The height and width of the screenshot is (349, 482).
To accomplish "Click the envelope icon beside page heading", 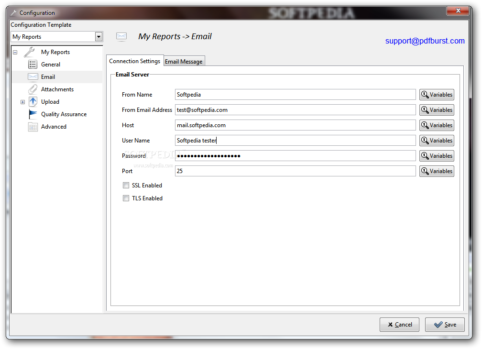I will [x=121, y=36].
